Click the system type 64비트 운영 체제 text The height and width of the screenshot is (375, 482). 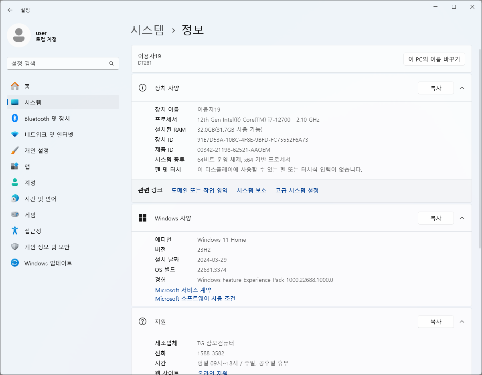pyautogui.click(x=244, y=160)
